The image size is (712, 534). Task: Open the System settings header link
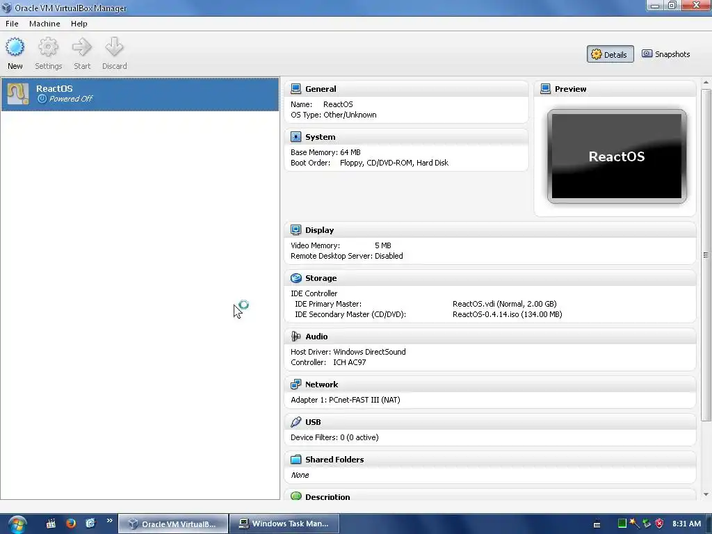pos(320,137)
